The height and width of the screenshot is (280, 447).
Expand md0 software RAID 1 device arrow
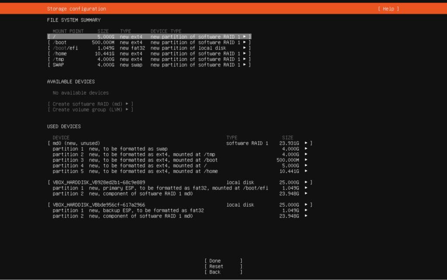coord(306,143)
